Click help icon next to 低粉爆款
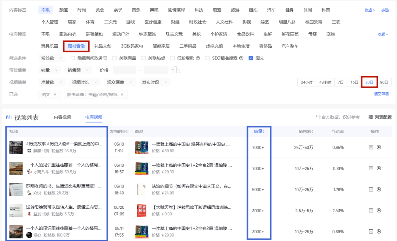 [x=198, y=58]
